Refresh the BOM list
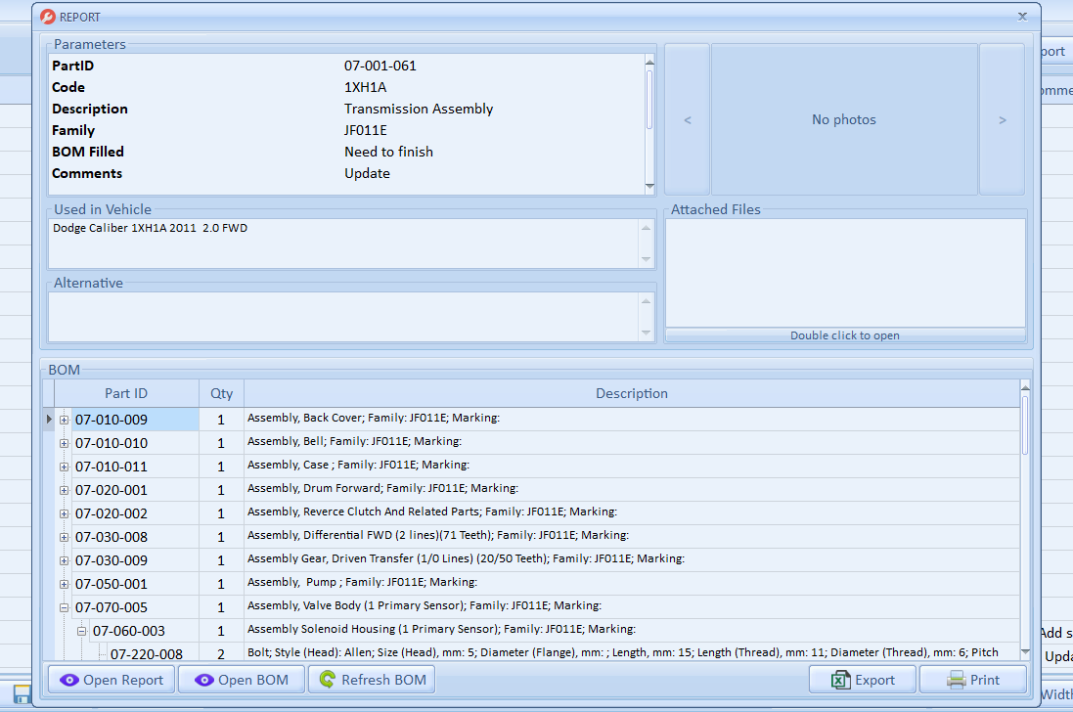 pyautogui.click(x=372, y=680)
